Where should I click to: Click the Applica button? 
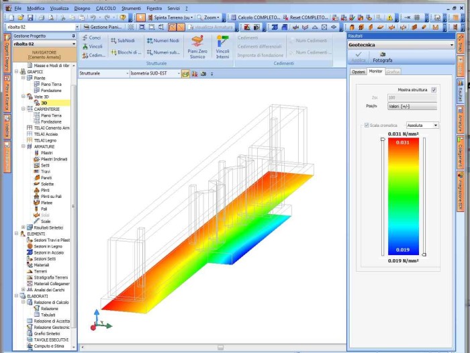click(358, 57)
